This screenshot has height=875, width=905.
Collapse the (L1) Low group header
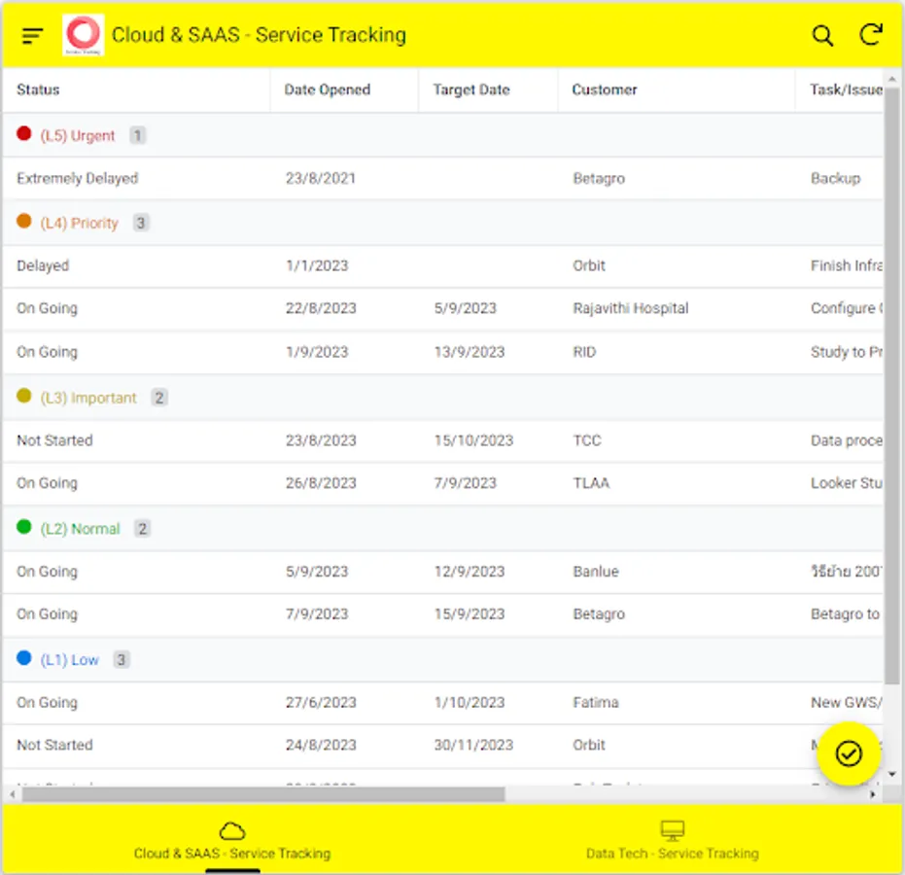tap(442, 659)
